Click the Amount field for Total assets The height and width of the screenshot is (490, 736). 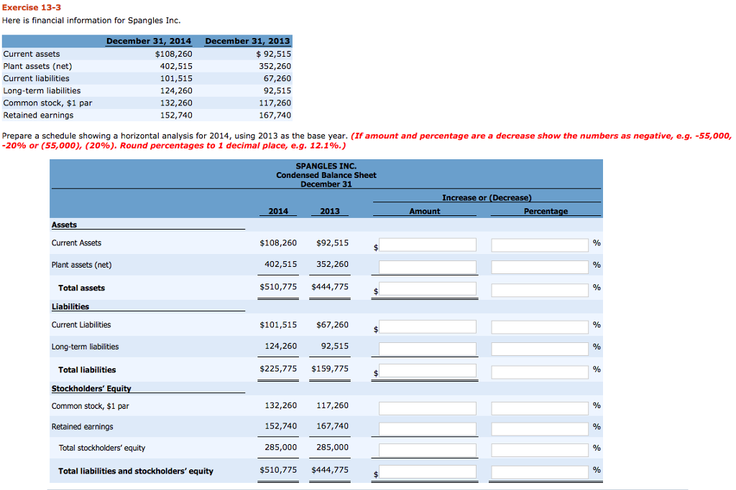[428, 290]
